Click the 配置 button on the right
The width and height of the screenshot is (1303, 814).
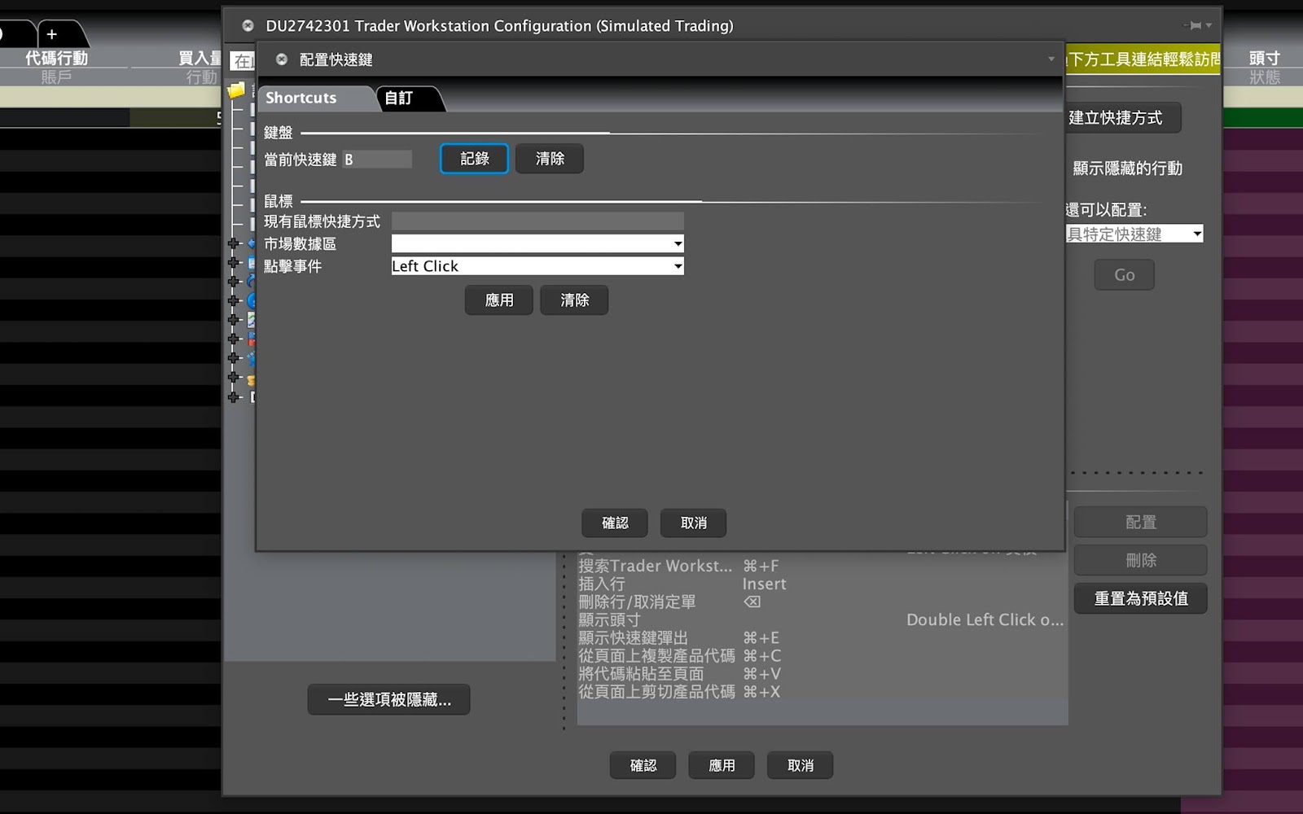pos(1140,522)
